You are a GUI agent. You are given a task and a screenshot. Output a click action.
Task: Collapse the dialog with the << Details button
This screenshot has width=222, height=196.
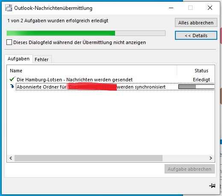pyautogui.click(x=196, y=36)
